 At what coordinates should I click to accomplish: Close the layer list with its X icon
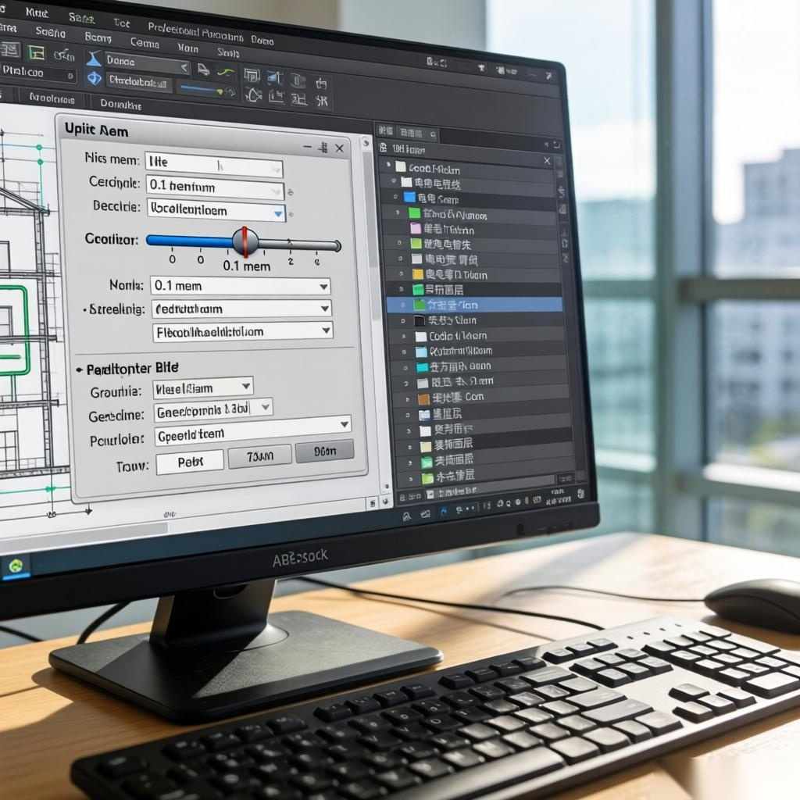[x=547, y=161]
